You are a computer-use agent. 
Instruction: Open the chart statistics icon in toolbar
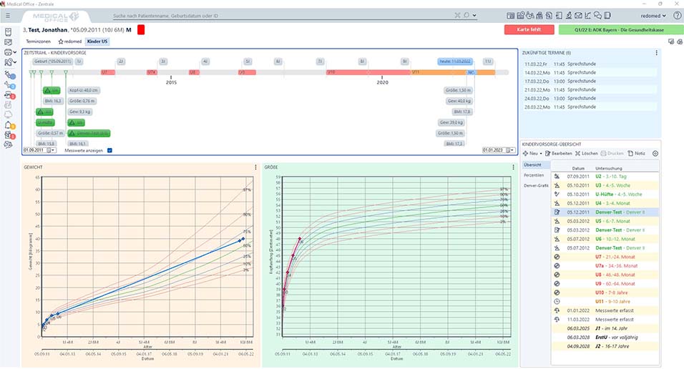point(588,16)
